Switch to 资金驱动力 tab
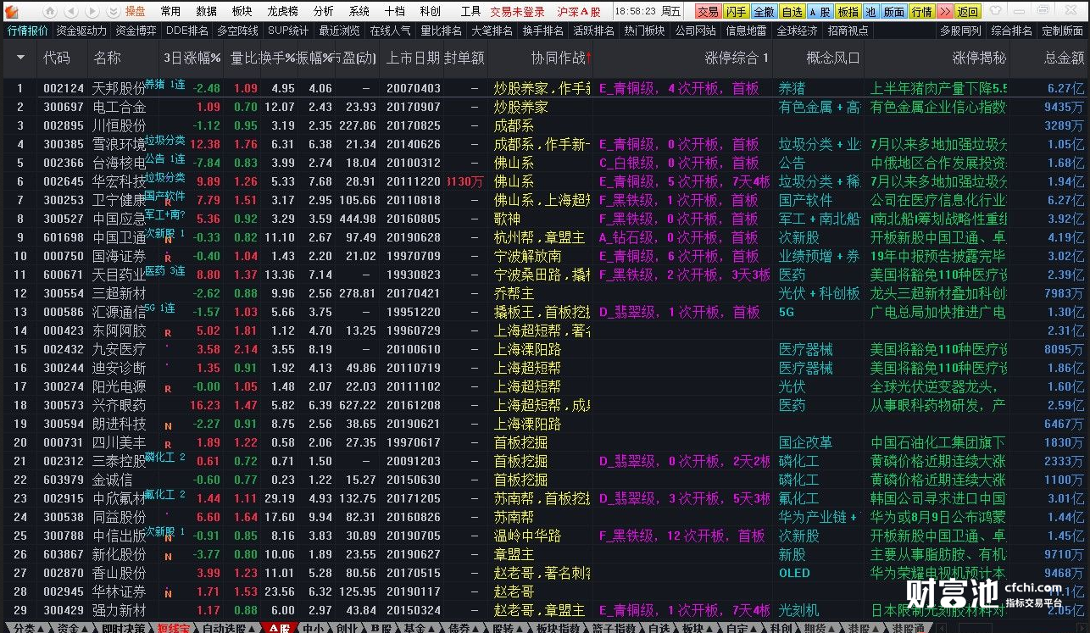The width and height of the screenshot is (1090, 633). pyautogui.click(x=82, y=31)
